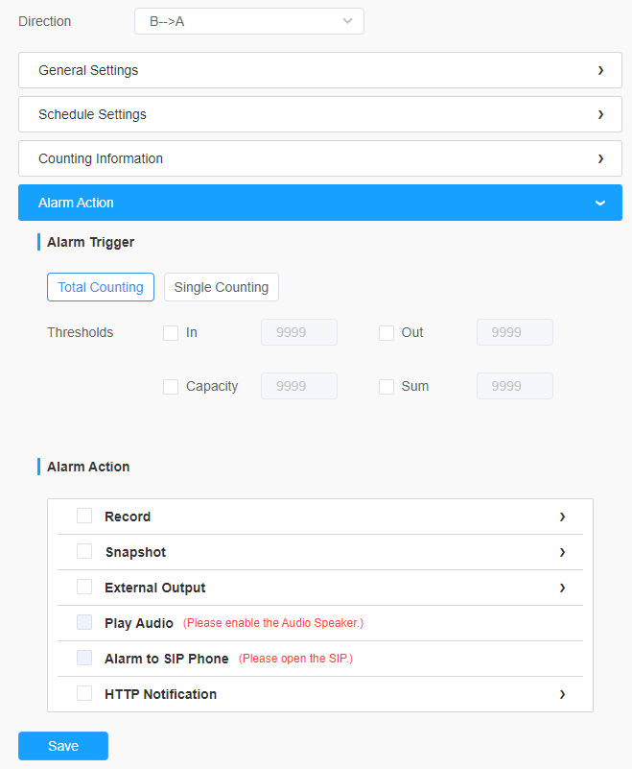Select the Total Counting tab
This screenshot has width=632, height=769.
click(x=101, y=287)
